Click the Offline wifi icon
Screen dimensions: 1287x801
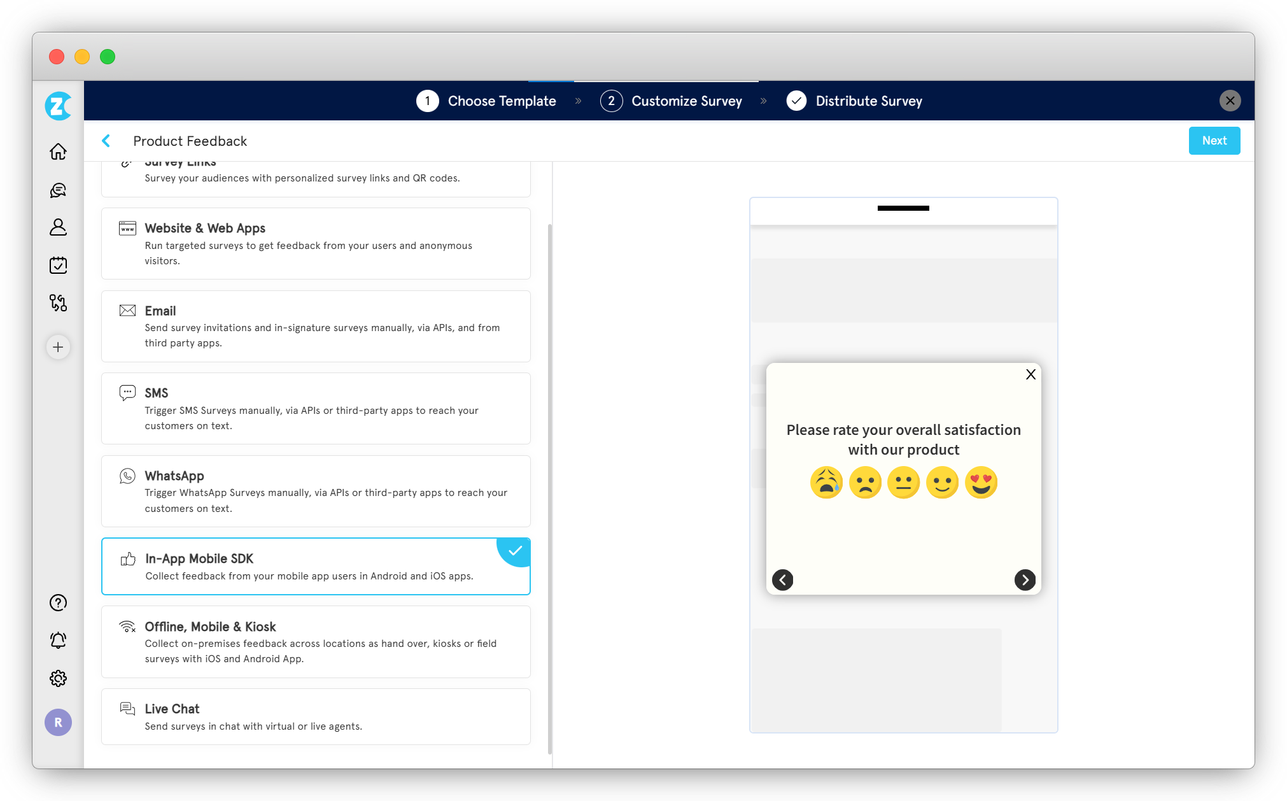[127, 627]
